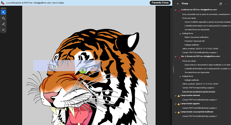Select the zoom magnifier tool
The width and height of the screenshot is (231, 125).
pyautogui.click(x=3, y=18)
